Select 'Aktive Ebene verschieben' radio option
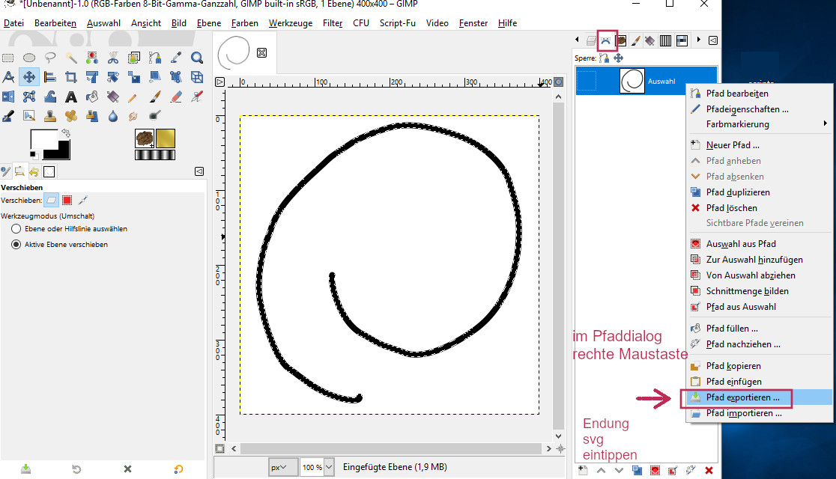The width and height of the screenshot is (836, 479). point(16,244)
